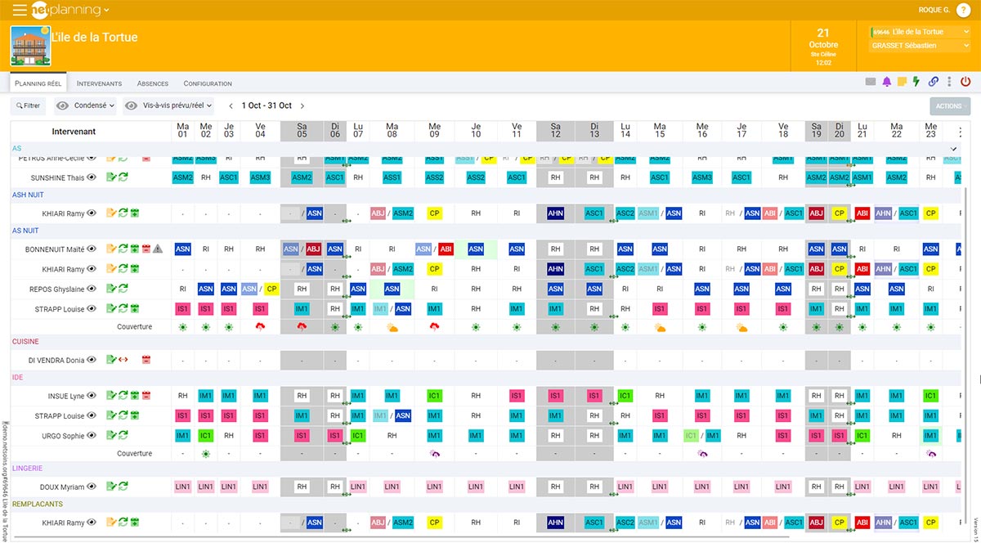Toggle visibility eye for SUNSHINE Thaïs
This screenshot has height=552, width=981.
[90, 177]
